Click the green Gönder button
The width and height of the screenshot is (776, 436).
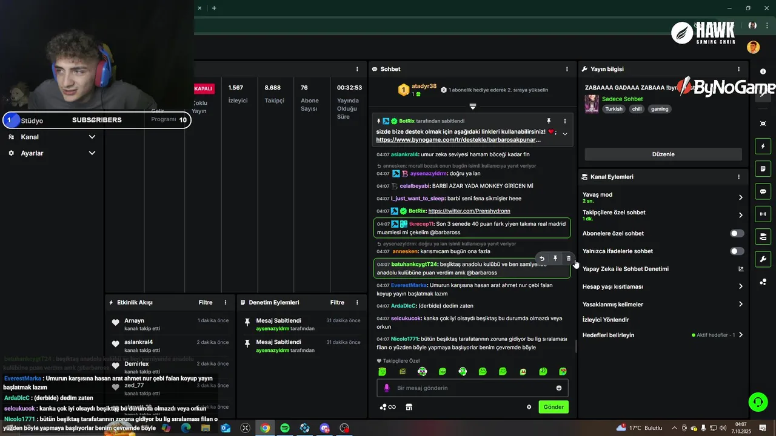click(x=554, y=407)
